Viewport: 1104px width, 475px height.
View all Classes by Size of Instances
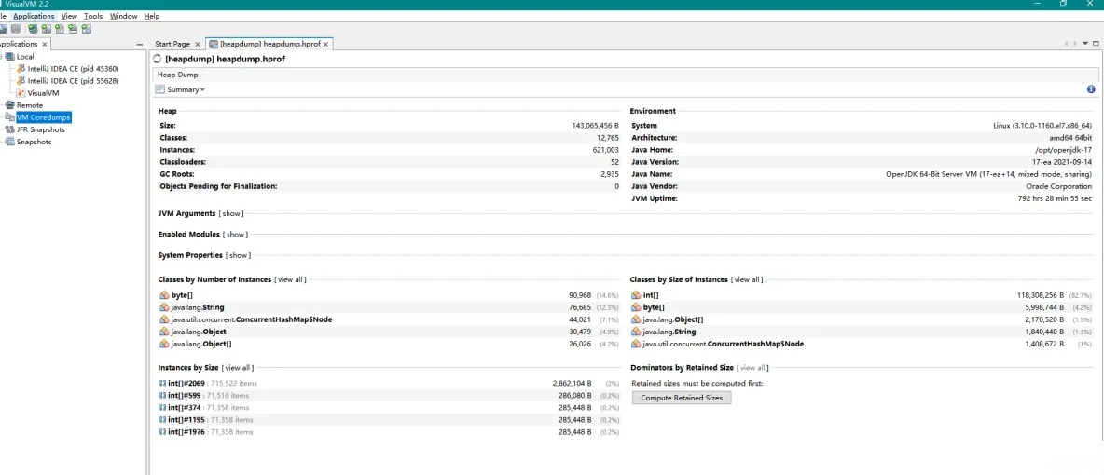coord(746,279)
